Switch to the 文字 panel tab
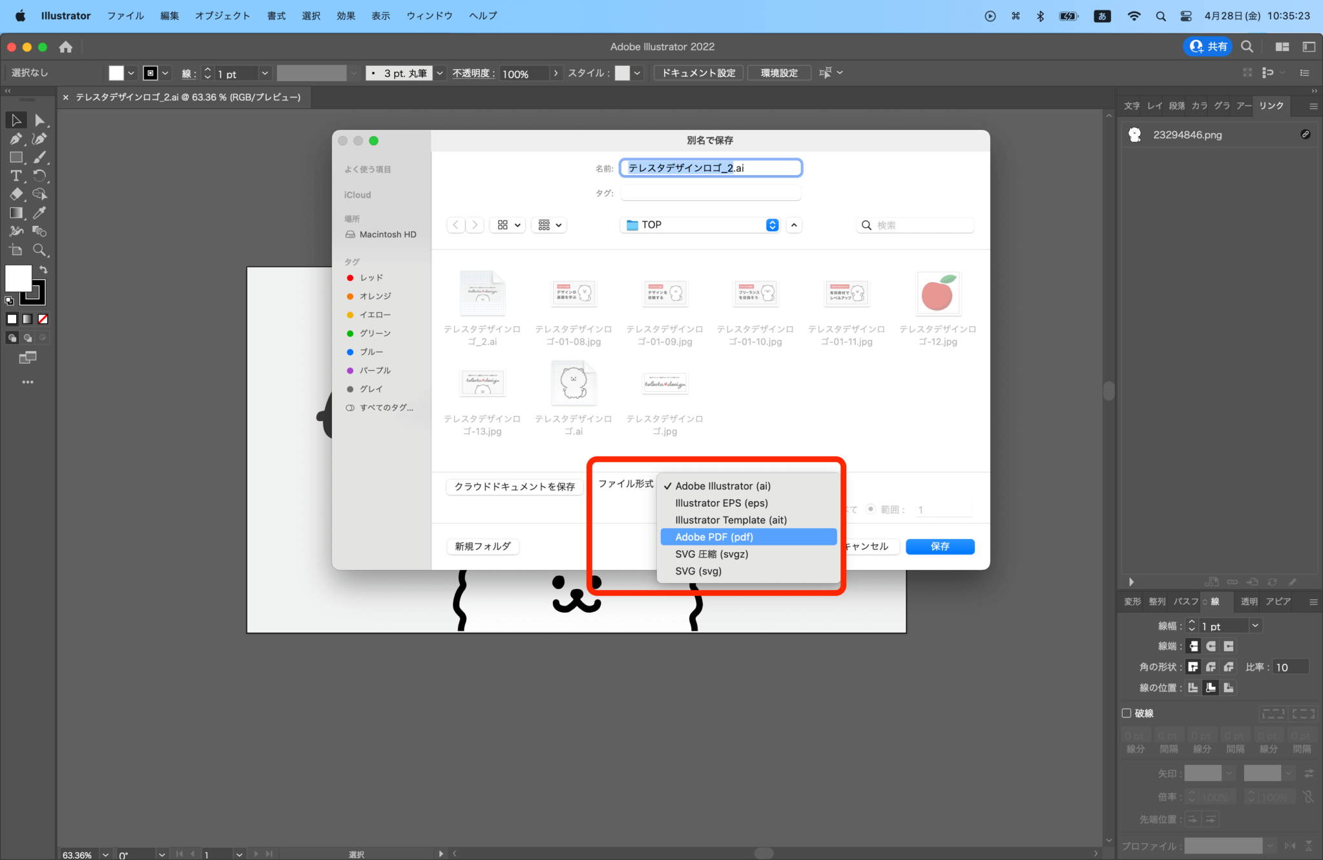 coord(1131,106)
